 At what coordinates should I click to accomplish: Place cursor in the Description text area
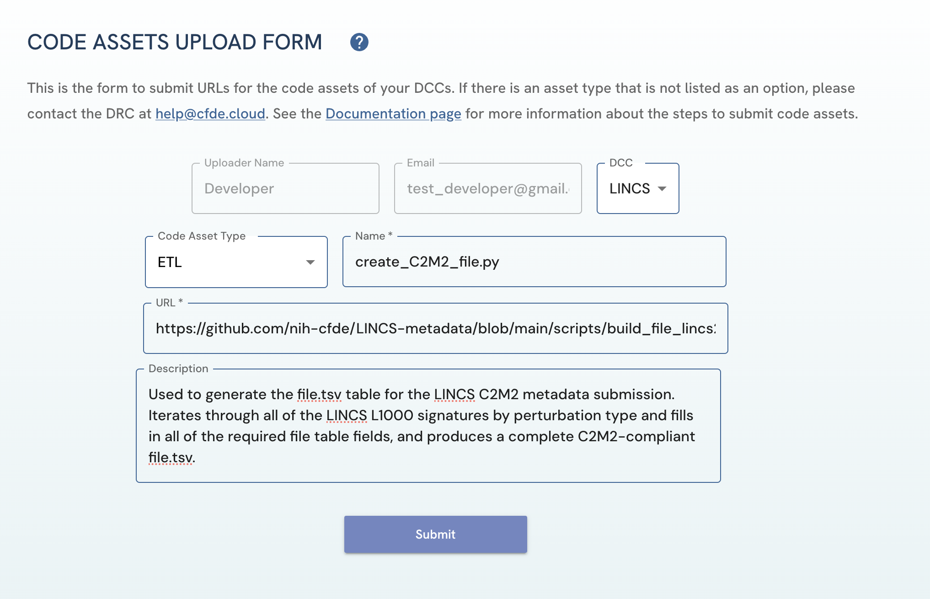pyautogui.click(x=428, y=426)
